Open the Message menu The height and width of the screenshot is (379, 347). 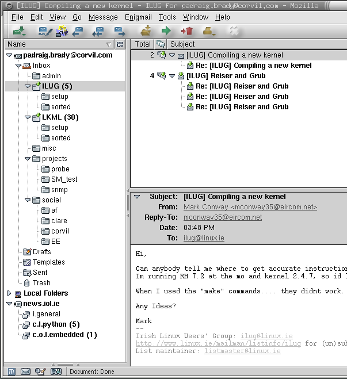coord(103,17)
